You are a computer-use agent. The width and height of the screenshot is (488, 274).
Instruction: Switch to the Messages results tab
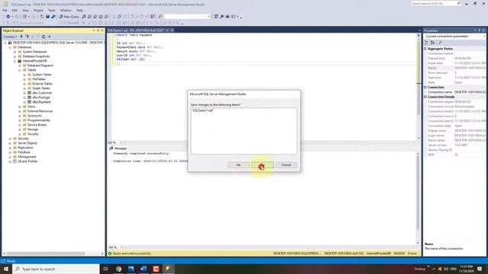pos(118,148)
